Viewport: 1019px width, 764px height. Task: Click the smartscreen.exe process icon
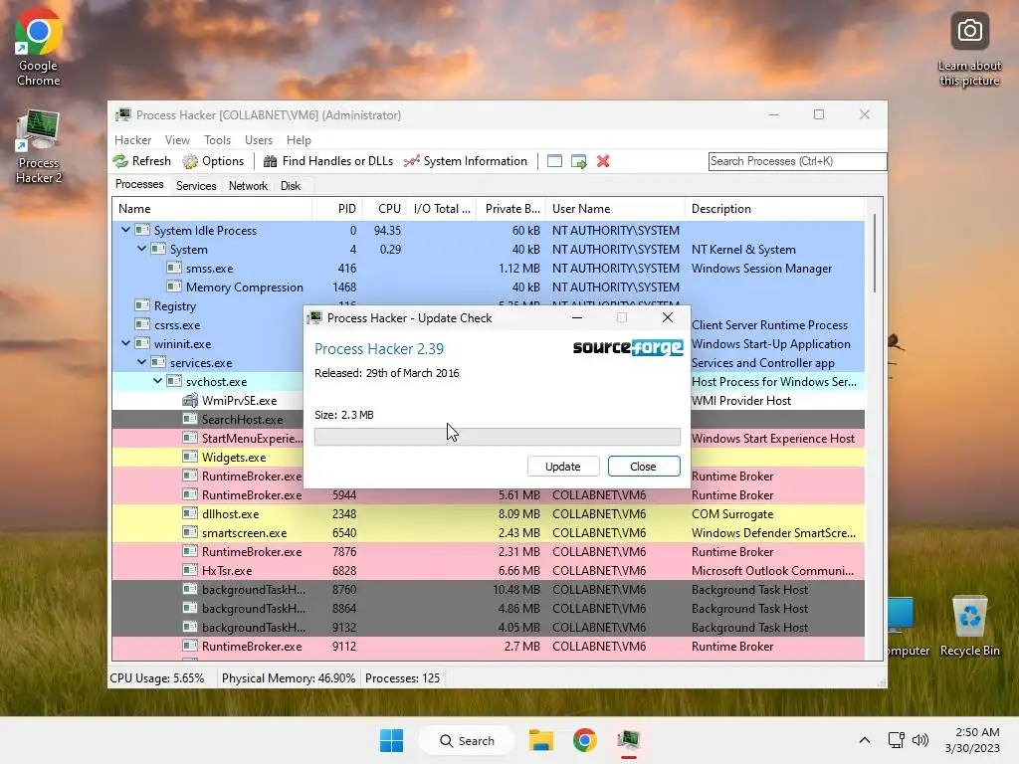point(190,532)
